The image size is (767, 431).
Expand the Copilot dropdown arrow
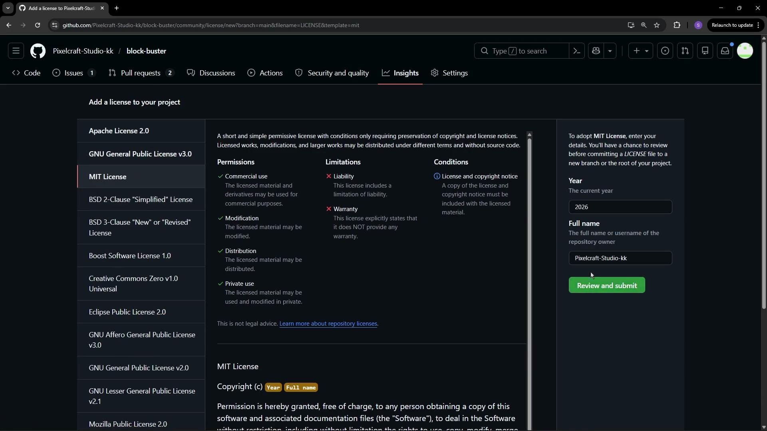tap(610, 51)
